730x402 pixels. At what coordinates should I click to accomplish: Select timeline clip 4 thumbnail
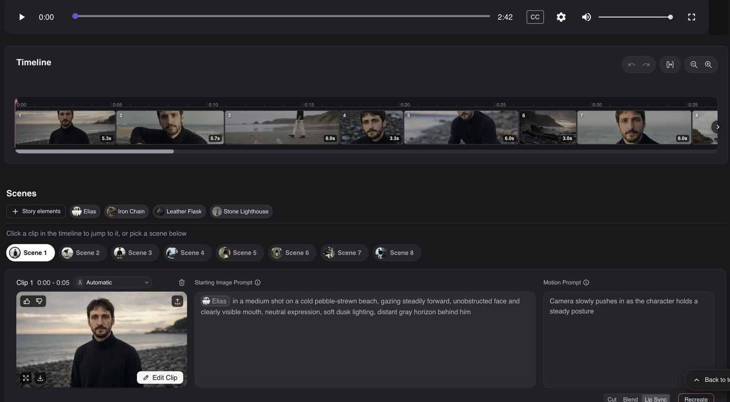click(x=371, y=127)
